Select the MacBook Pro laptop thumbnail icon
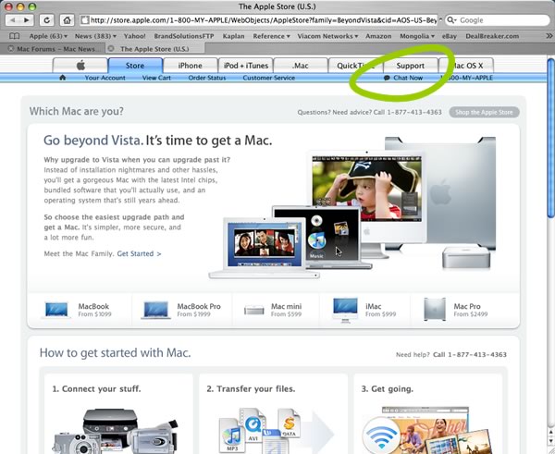This screenshot has width=555, height=454. (155, 310)
